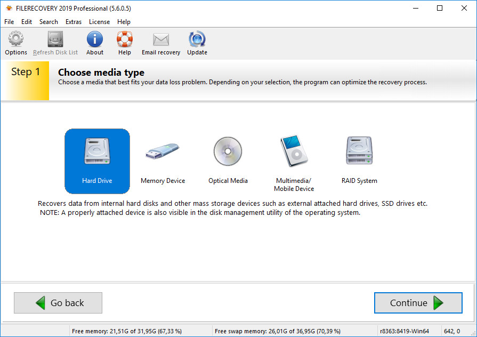Click the Choose media type heading

(x=101, y=73)
